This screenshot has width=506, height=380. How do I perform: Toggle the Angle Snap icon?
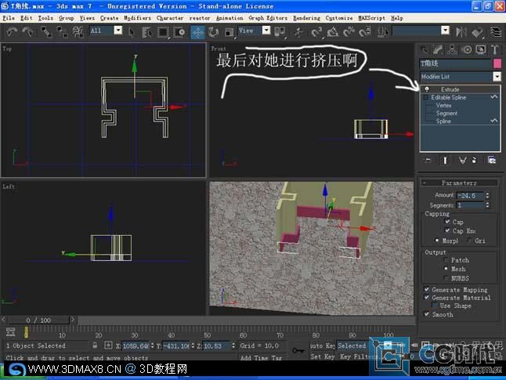click(333, 31)
